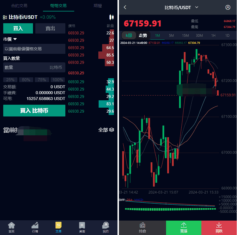Select k線 candlestick view
Viewport: 237px width, 235px height.
[x=129, y=36]
